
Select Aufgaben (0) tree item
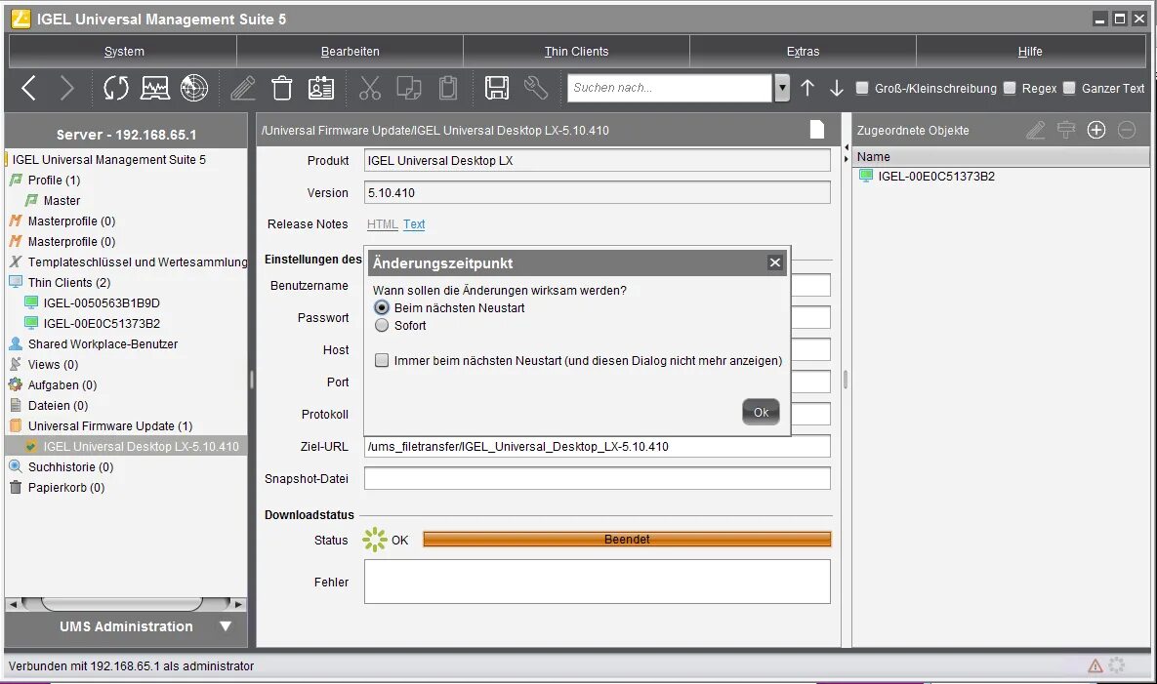pos(62,385)
